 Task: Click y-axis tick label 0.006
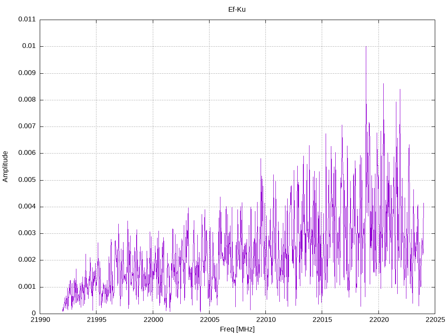(x=27, y=153)
